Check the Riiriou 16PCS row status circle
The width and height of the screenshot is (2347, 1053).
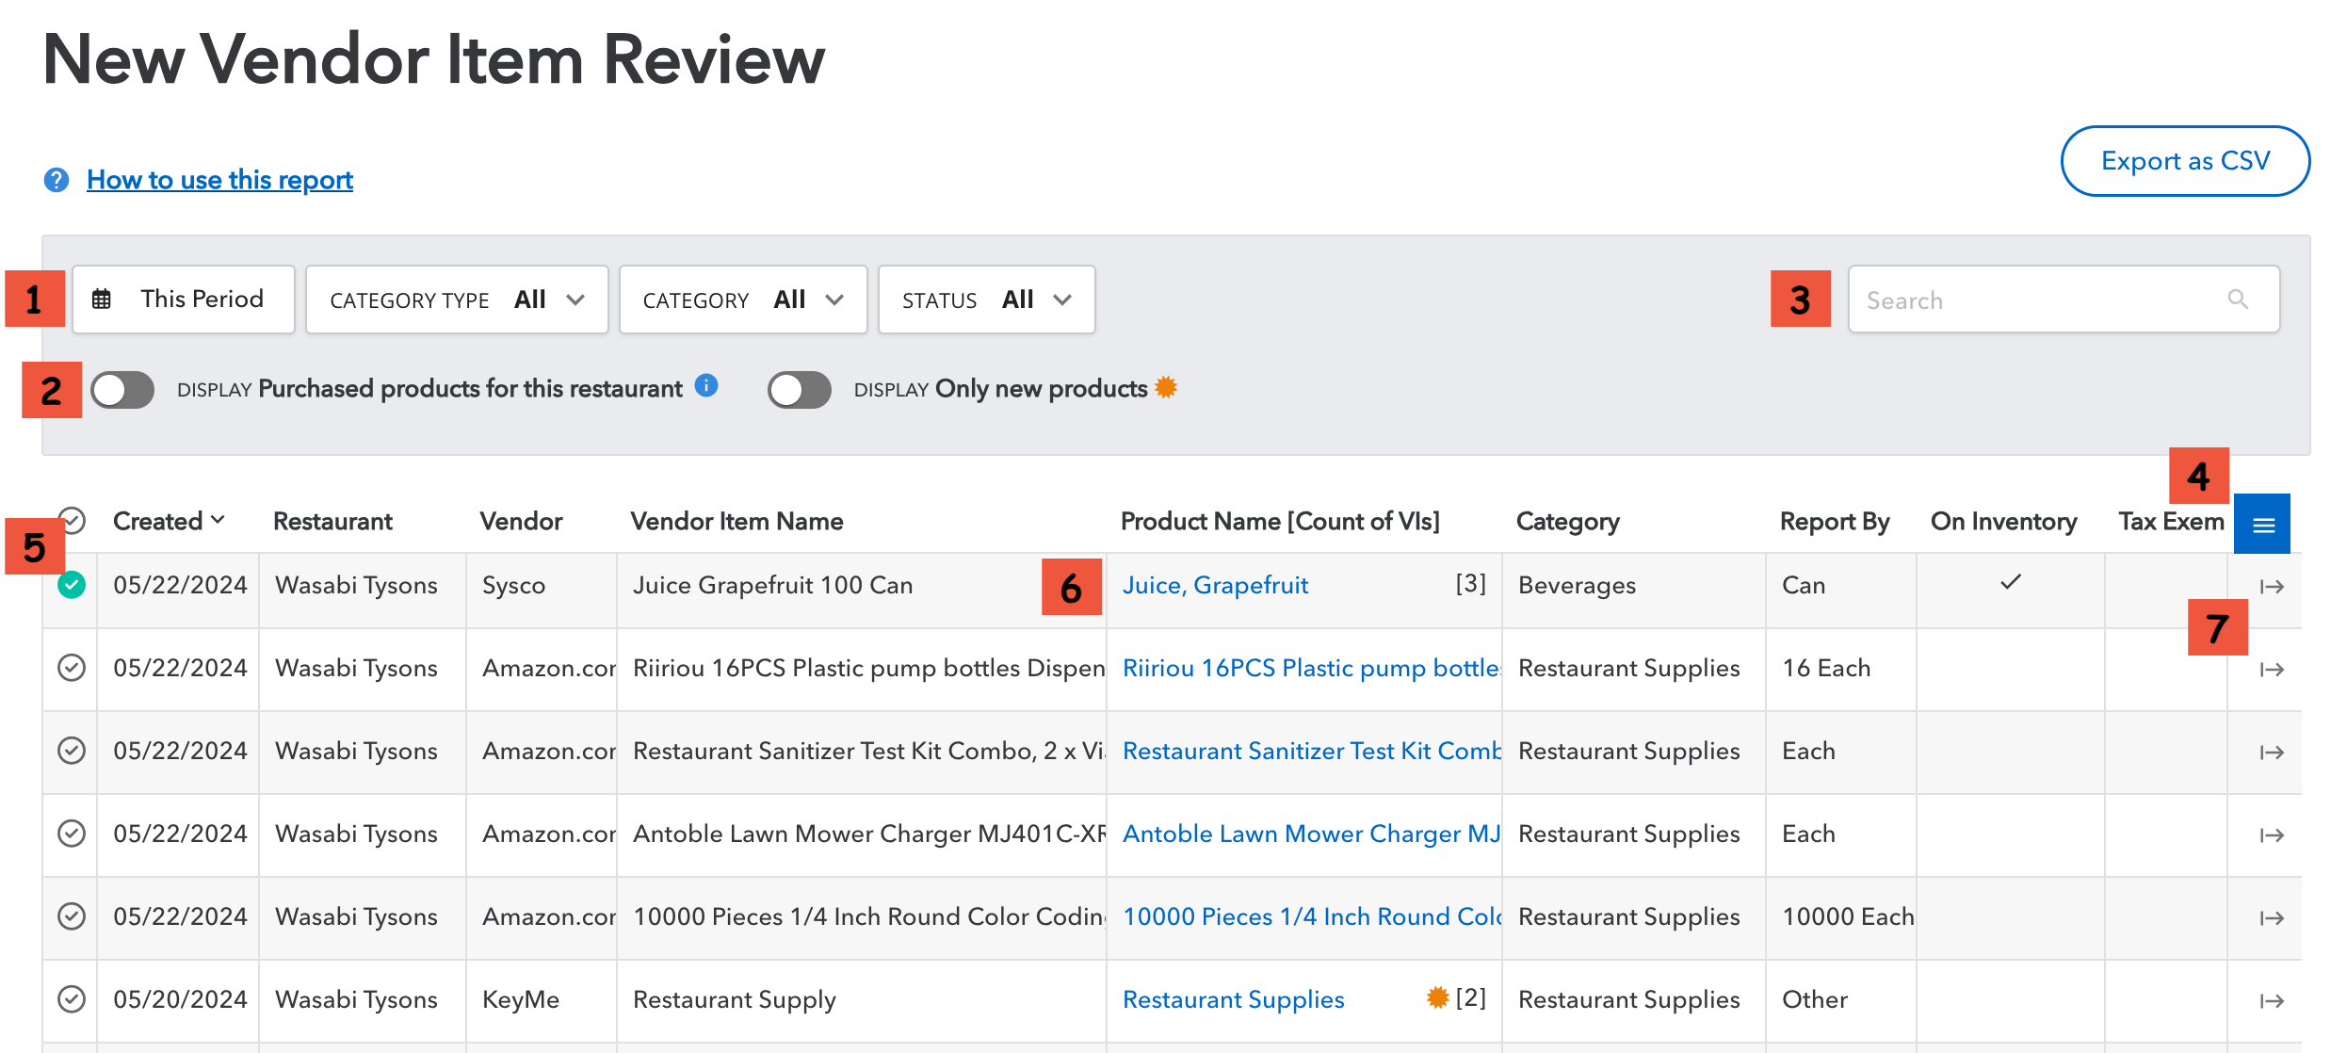point(72,668)
